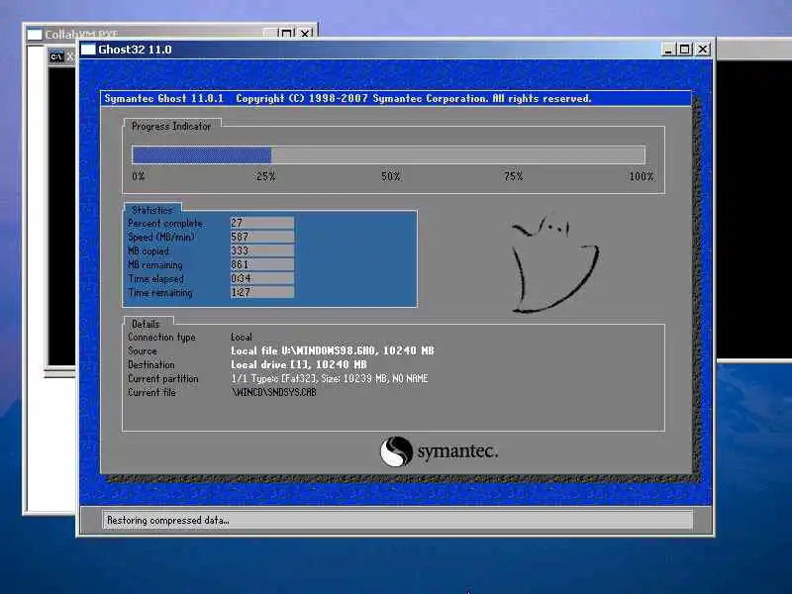Click the 0% progress marker label

pyautogui.click(x=139, y=176)
